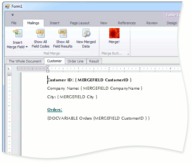The image size is (192, 163).
Task: Select The Whole Document tab
Action: pyautogui.click(x=25, y=61)
